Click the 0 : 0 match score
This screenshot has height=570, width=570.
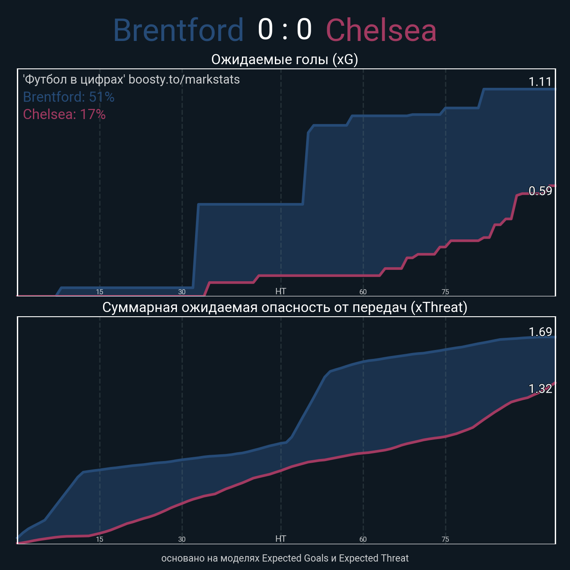(x=285, y=30)
